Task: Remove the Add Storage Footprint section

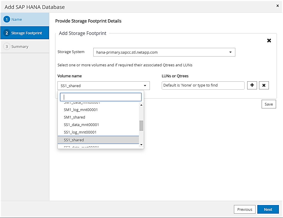Action: pos(269,41)
